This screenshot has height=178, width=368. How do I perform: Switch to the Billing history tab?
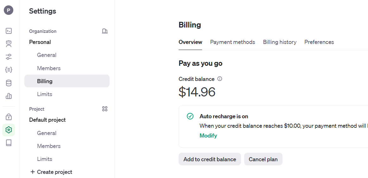280,42
